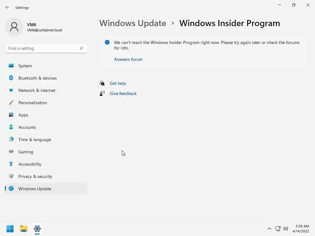Image resolution: width=315 pixels, height=236 pixels.
Task: Select Windows Update category label
Action: pos(34,189)
